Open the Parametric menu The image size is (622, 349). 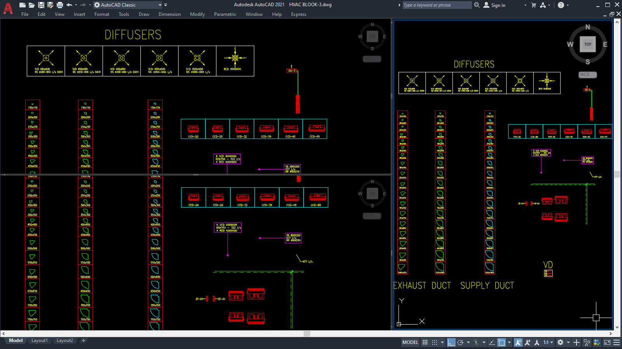225,14
